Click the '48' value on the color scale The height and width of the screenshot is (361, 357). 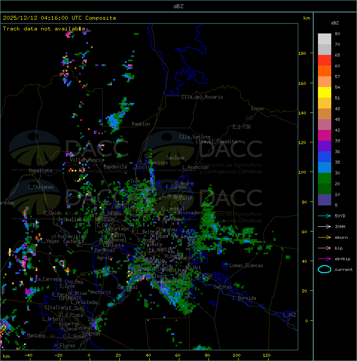point(337,108)
